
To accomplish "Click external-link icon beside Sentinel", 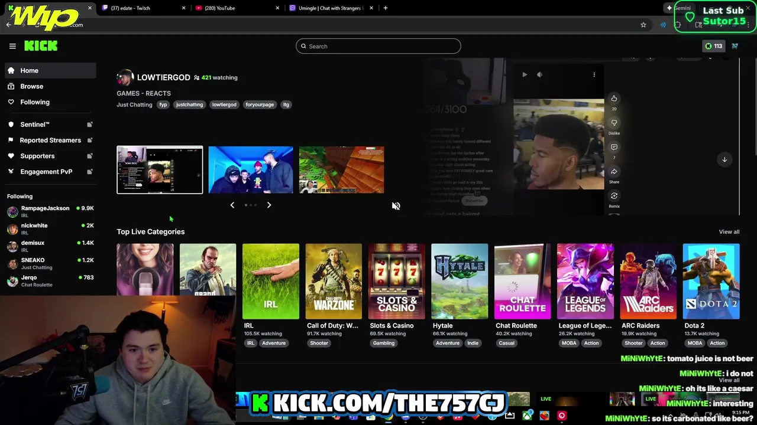I will [x=90, y=125].
